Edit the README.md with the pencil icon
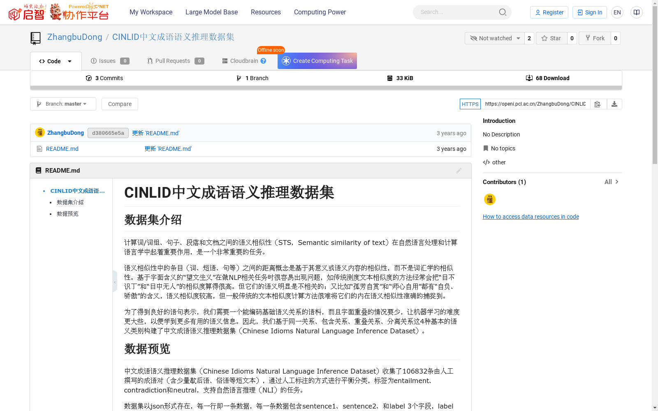Viewport: 658px width, 411px height. click(459, 171)
